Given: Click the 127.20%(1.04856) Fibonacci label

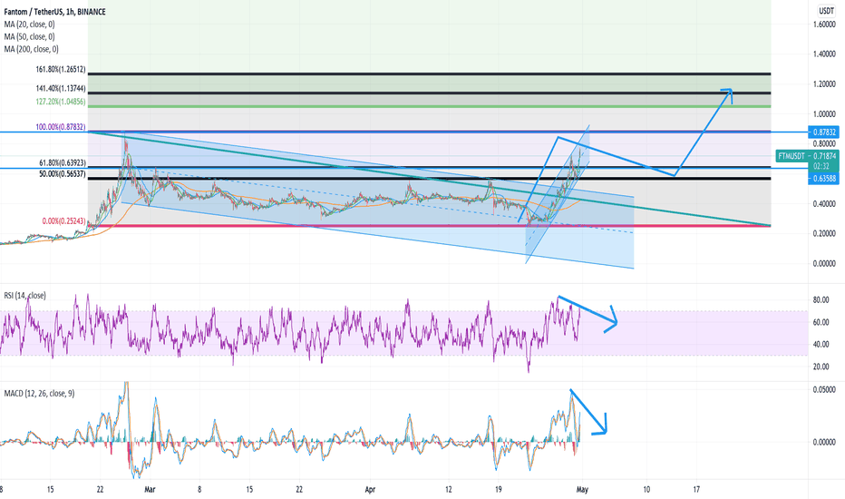Looking at the screenshot, I should point(61,102).
